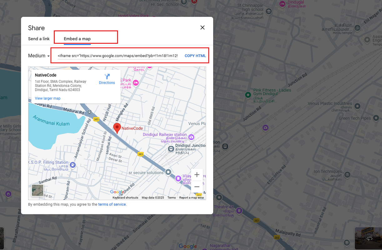
Task: Click Green Tech Pipes marker on background map
Action: tap(376, 118)
